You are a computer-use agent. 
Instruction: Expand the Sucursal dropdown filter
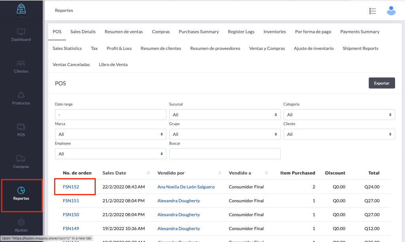tap(225, 115)
